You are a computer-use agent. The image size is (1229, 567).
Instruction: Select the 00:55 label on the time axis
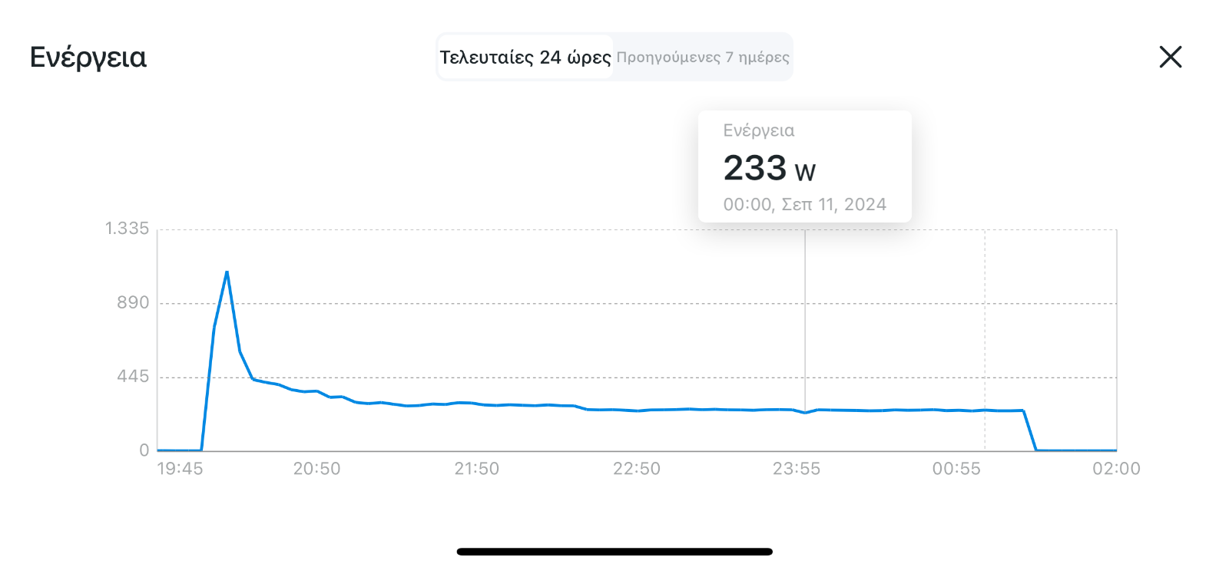pos(956,469)
